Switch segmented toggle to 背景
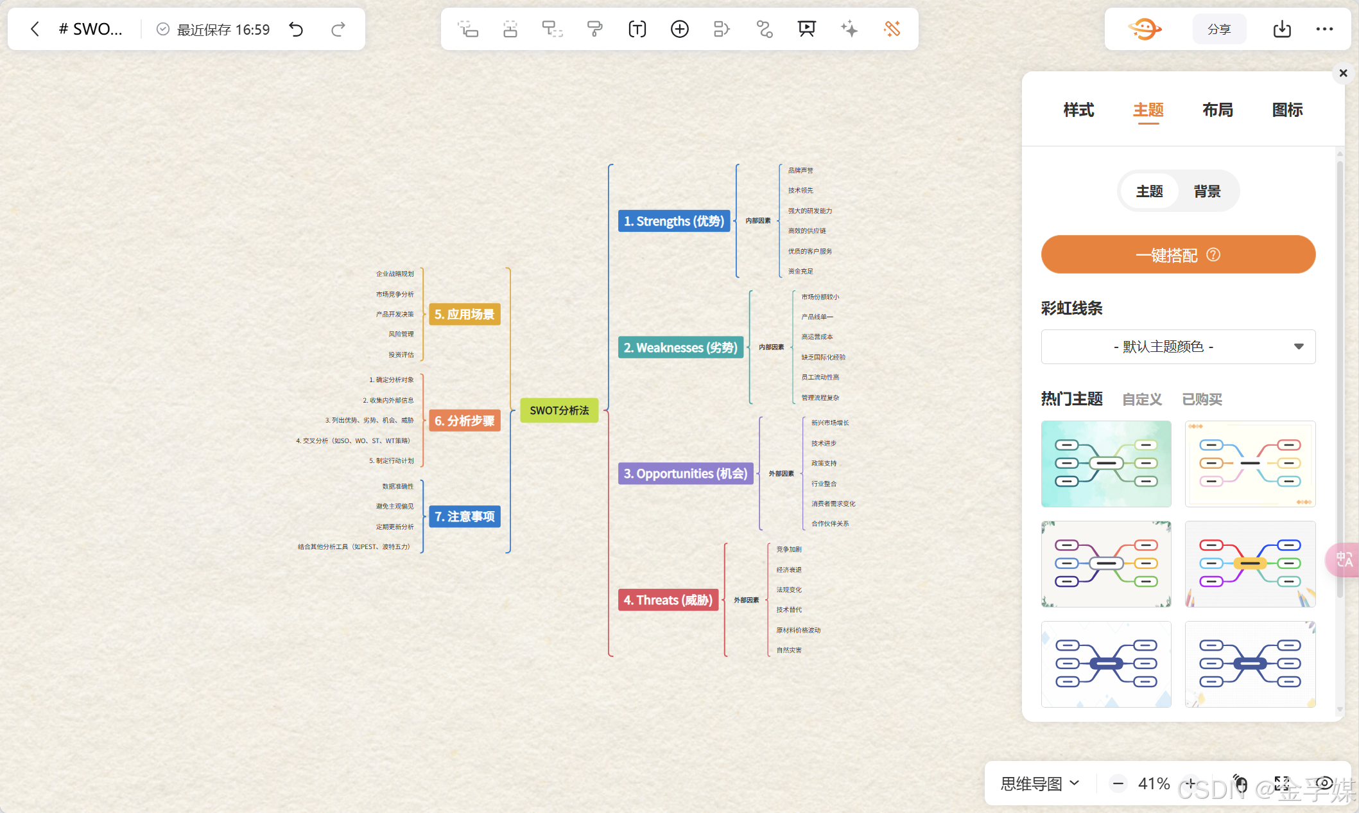The height and width of the screenshot is (813, 1359). tap(1207, 191)
